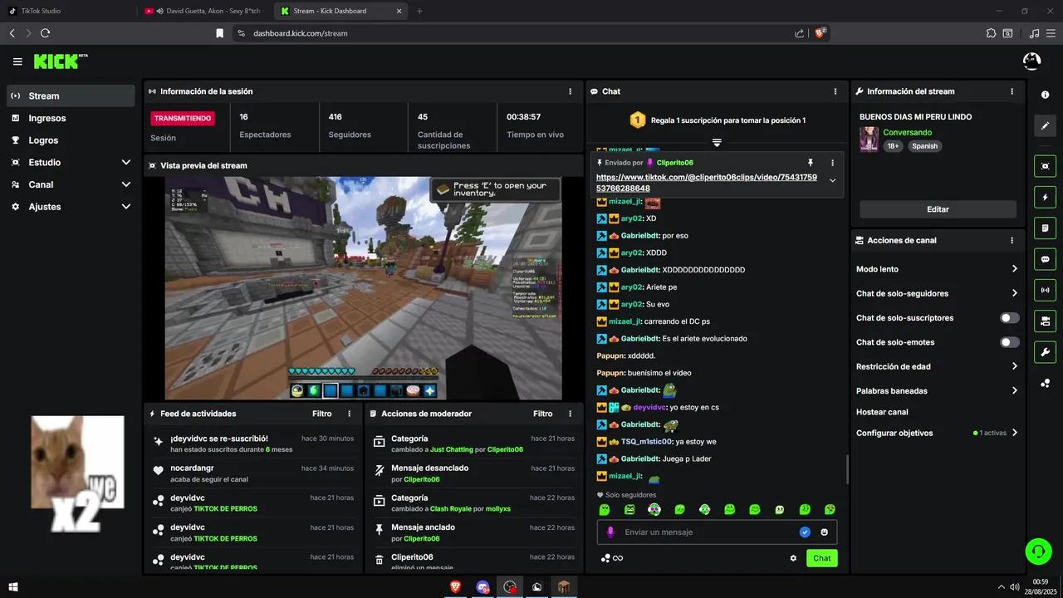The width and height of the screenshot is (1063, 598).
Task: Open Filtro in Acciones de moderador
Action: click(542, 414)
